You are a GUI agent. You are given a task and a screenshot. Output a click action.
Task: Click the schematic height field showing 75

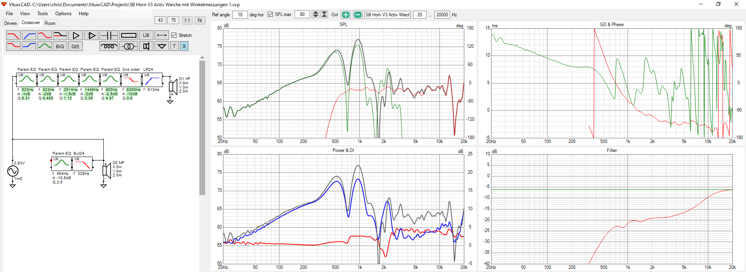pyautogui.click(x=173, y=20)
